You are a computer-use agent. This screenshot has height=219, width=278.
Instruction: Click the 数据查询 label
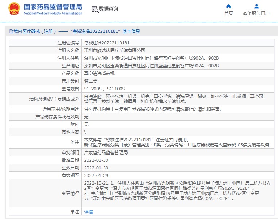point(108,9)
